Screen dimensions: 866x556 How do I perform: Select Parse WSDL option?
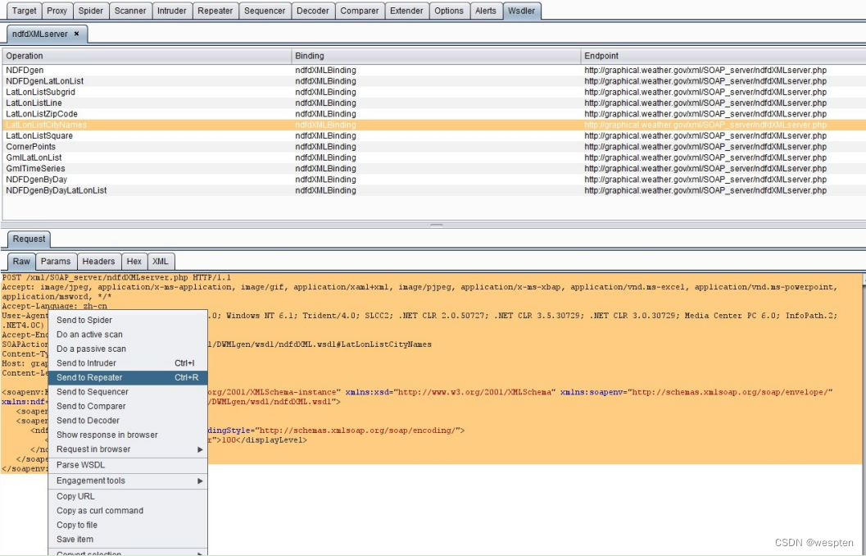click(x=80, y=465)
